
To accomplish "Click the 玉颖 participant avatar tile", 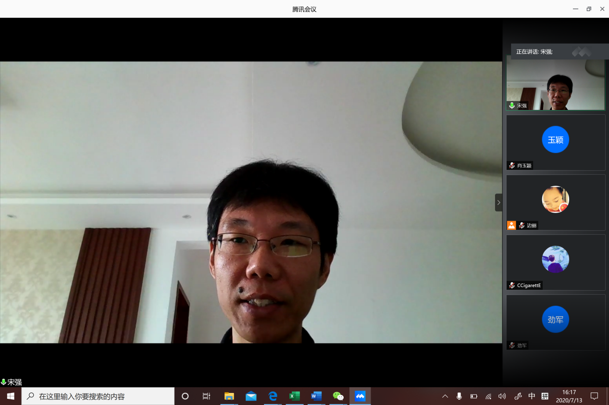I will pyautogui.click(x=555, y=140).
